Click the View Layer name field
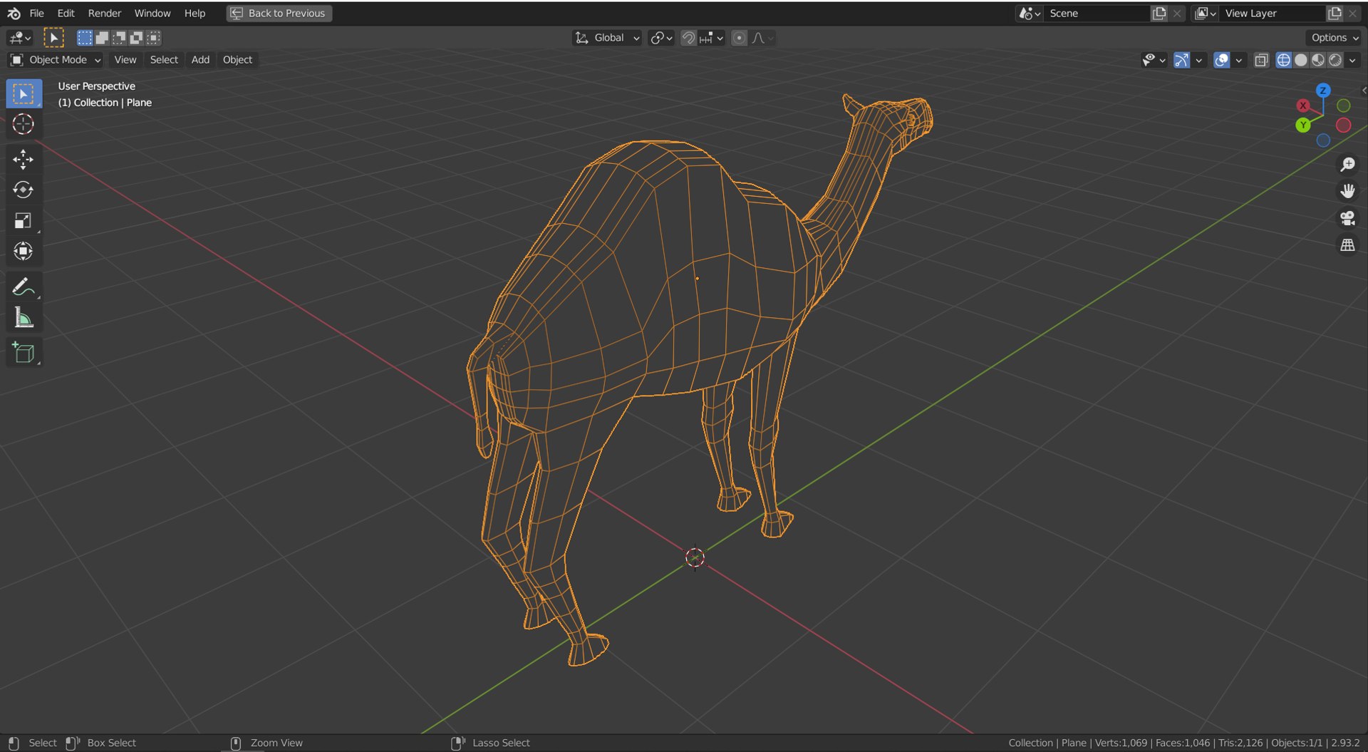 click(1273, 13)
